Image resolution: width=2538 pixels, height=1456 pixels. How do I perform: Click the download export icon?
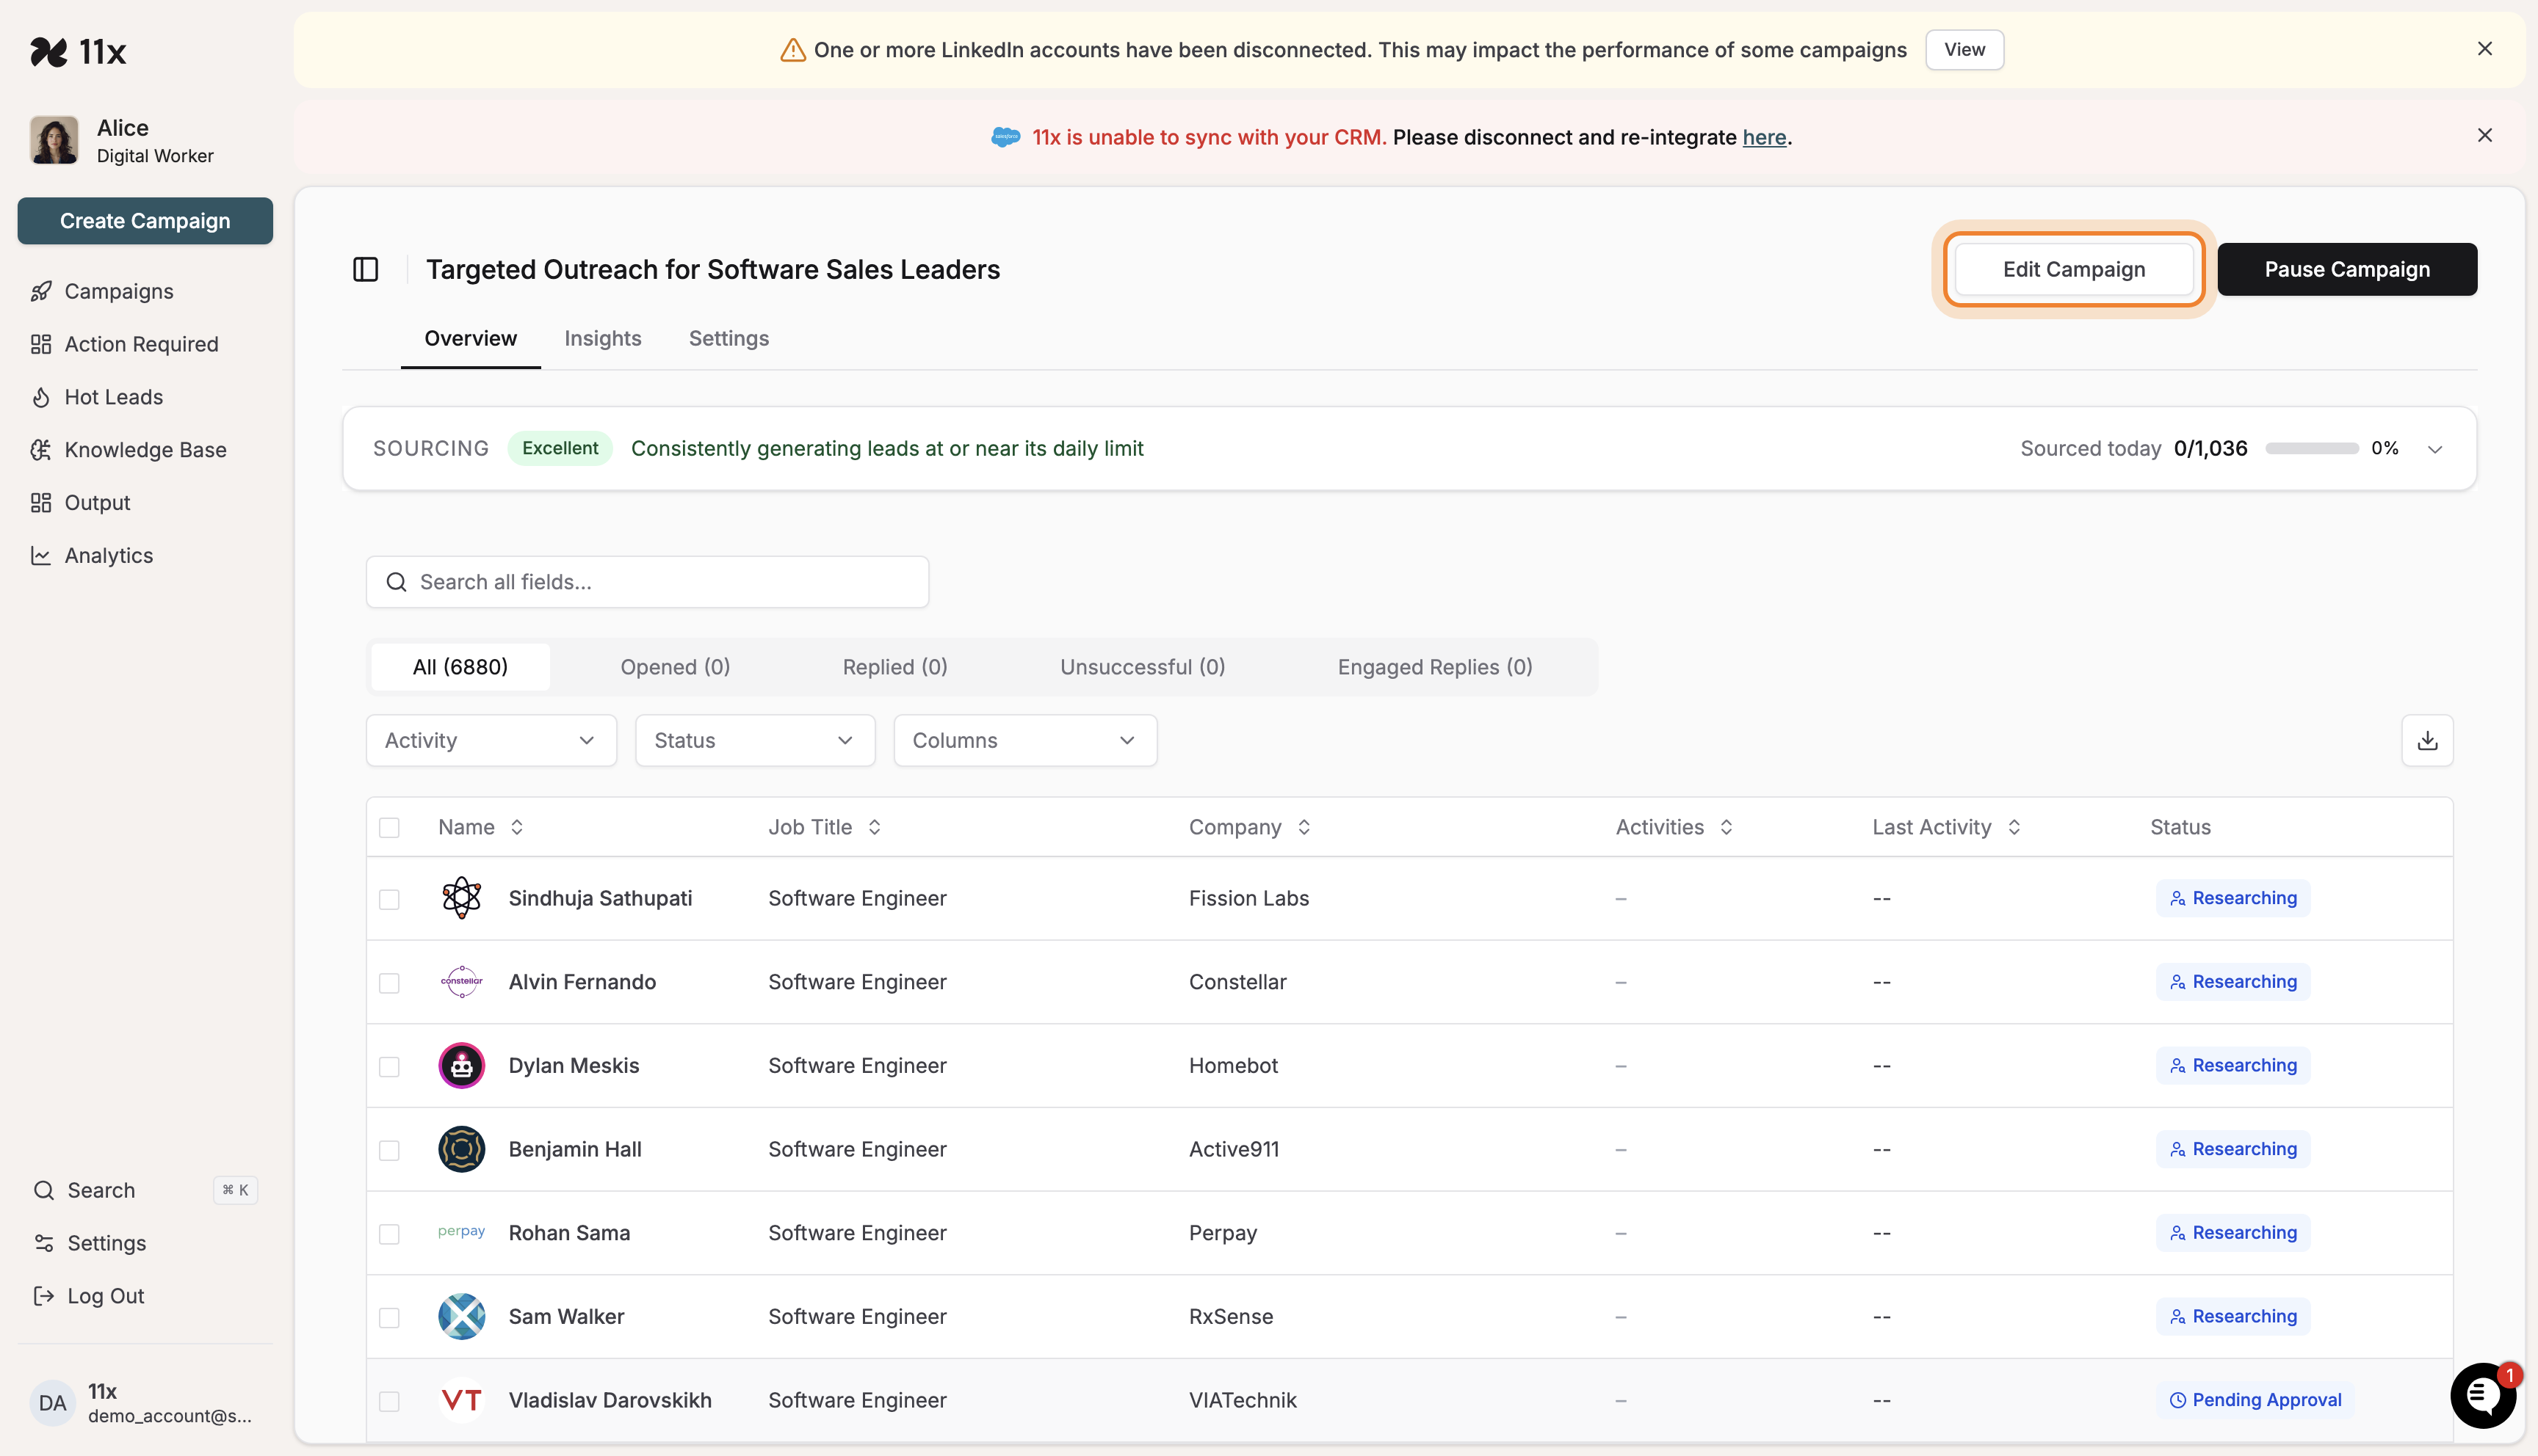(2427, 741)
